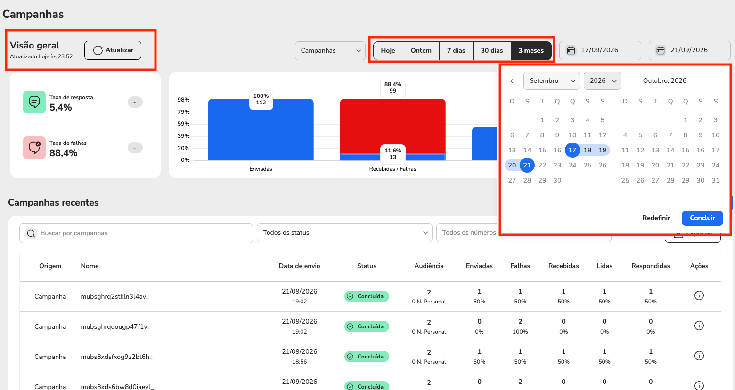735x390 pixels.
Task: Go to previous month with left chevron
Action: (512, 81)
